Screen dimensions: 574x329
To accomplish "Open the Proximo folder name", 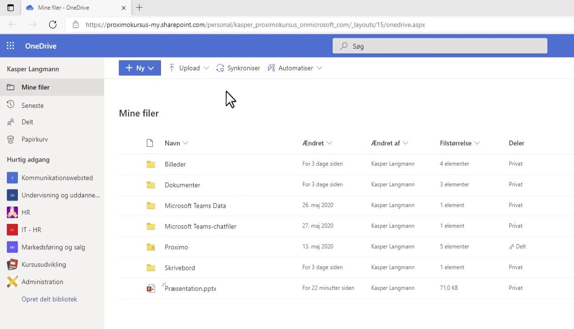I will [x=176, y=247].
